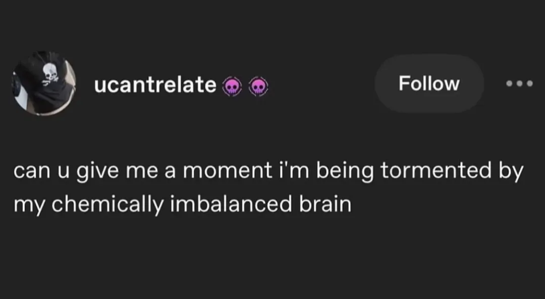Click the middle dot of the ellipsis
Image resolution: width=545 pixels, height=299 pixels.
(x=520, y=84)
